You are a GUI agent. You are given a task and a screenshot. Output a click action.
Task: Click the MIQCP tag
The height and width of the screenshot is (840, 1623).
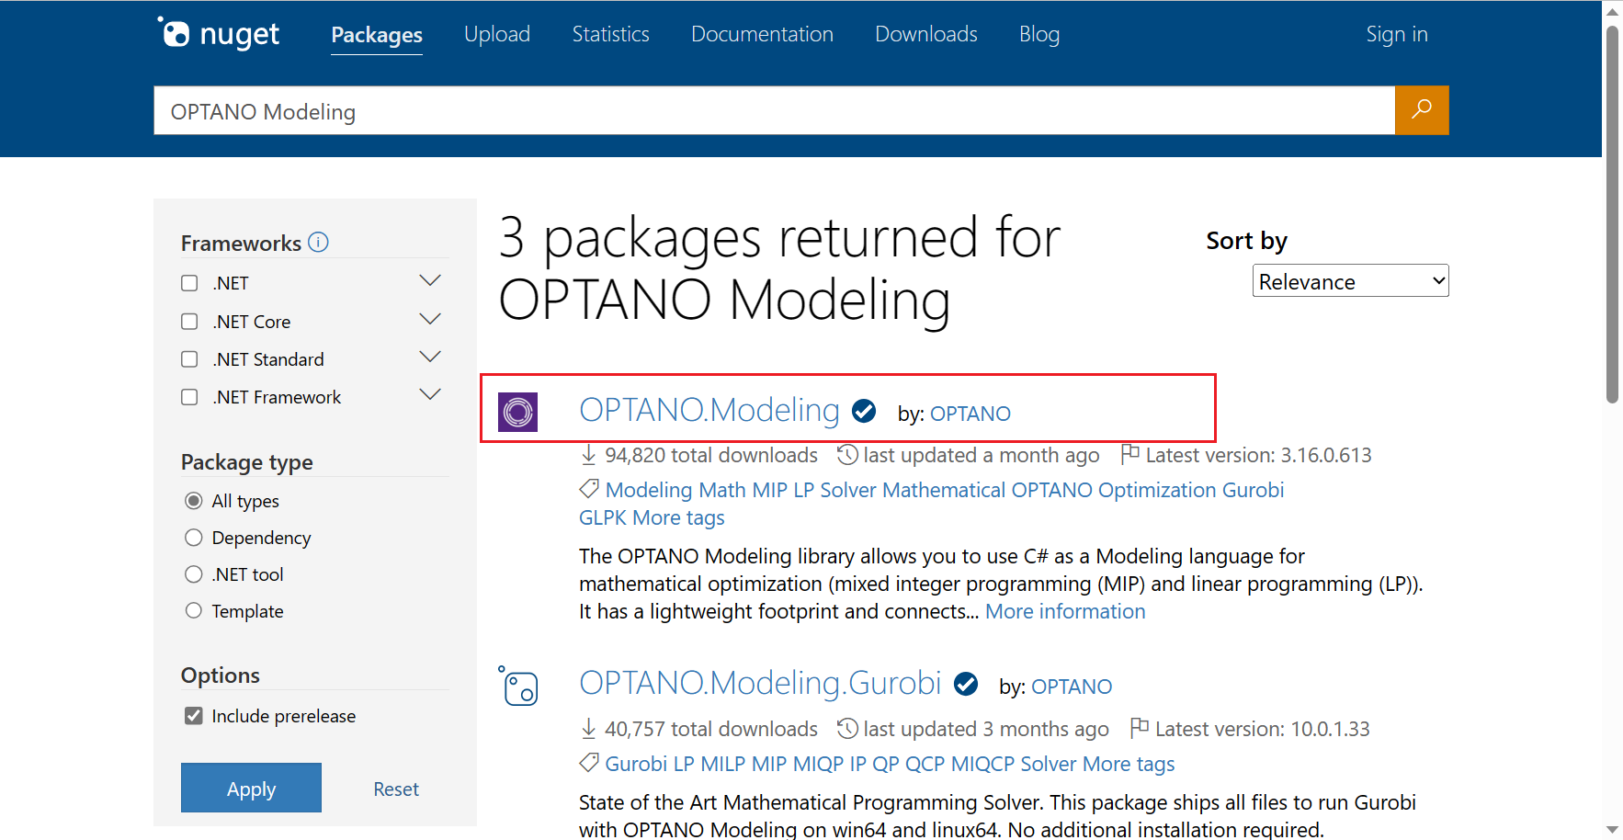(x=982, y=764)
